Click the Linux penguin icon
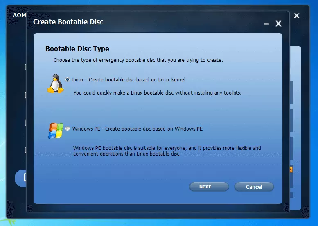The image size is (318, 226). point(55,84)
